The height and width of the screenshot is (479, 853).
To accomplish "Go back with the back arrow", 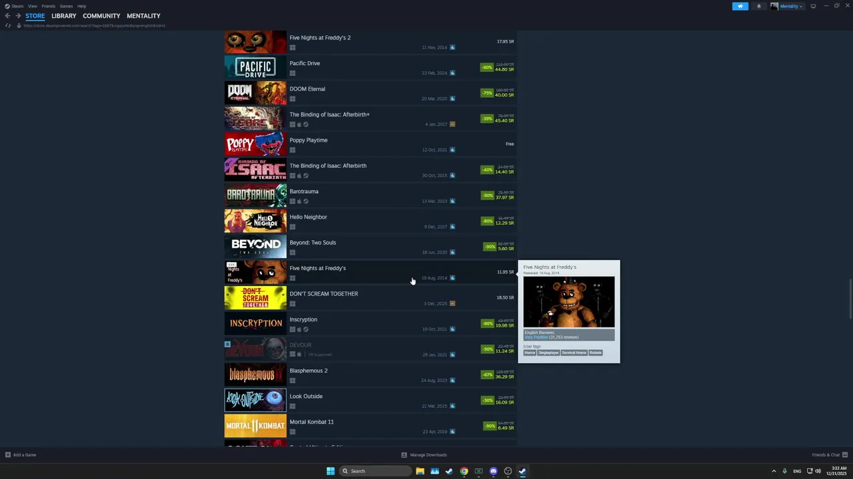I will (7, 16).
